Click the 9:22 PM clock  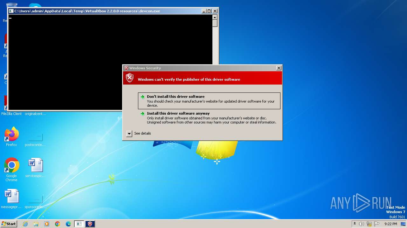point(390,224)
